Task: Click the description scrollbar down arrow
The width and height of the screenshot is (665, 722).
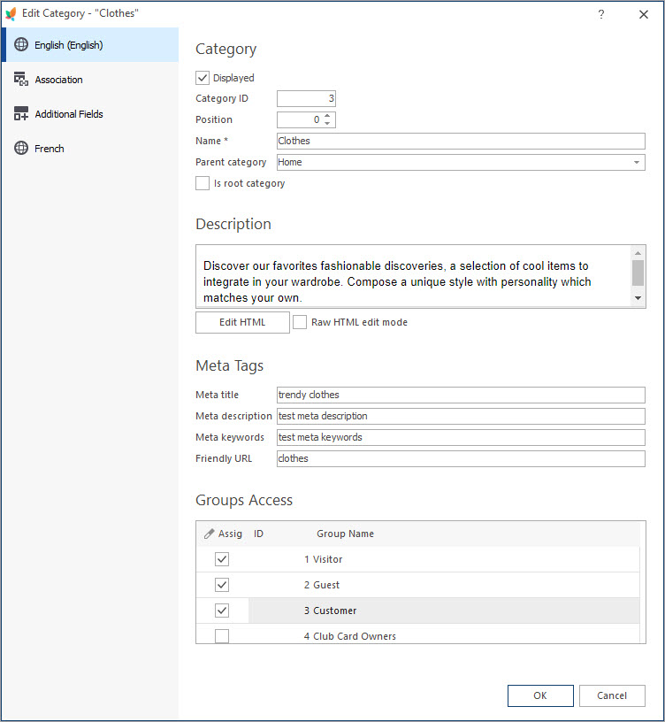Action: (x=638, y=298)
